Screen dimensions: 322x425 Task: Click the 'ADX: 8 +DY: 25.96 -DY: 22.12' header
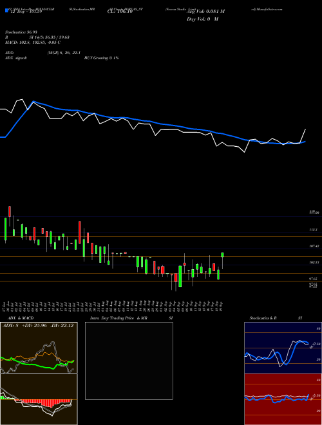point(38,326)
